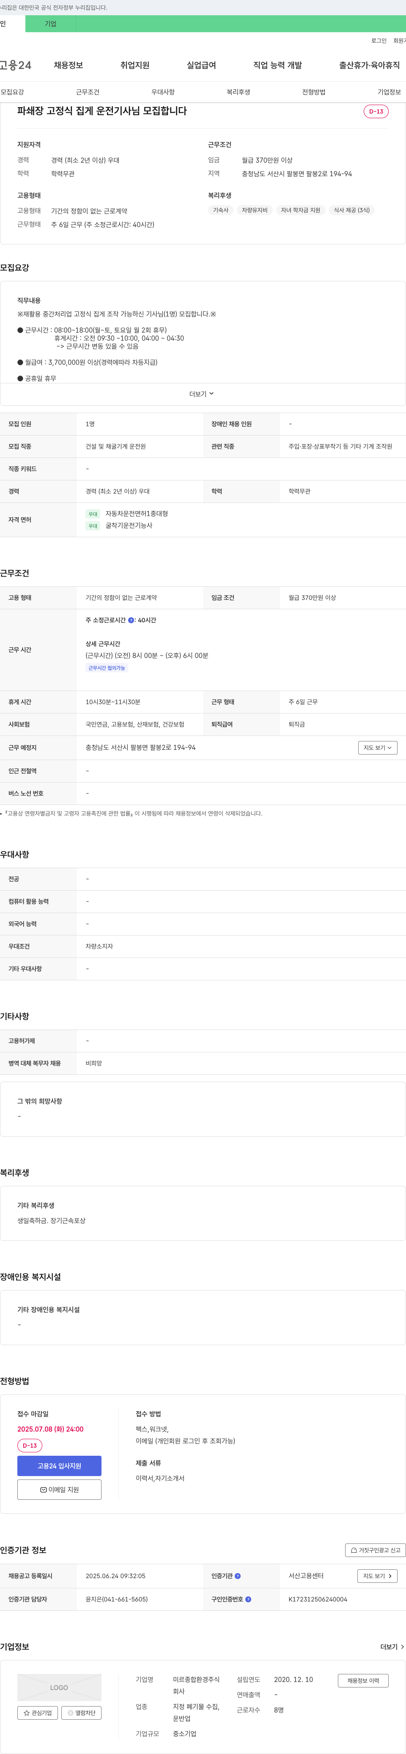Jump to 기업정보 section tab
This screenshot has height=1754, width=406.
[x=390, y=92]
